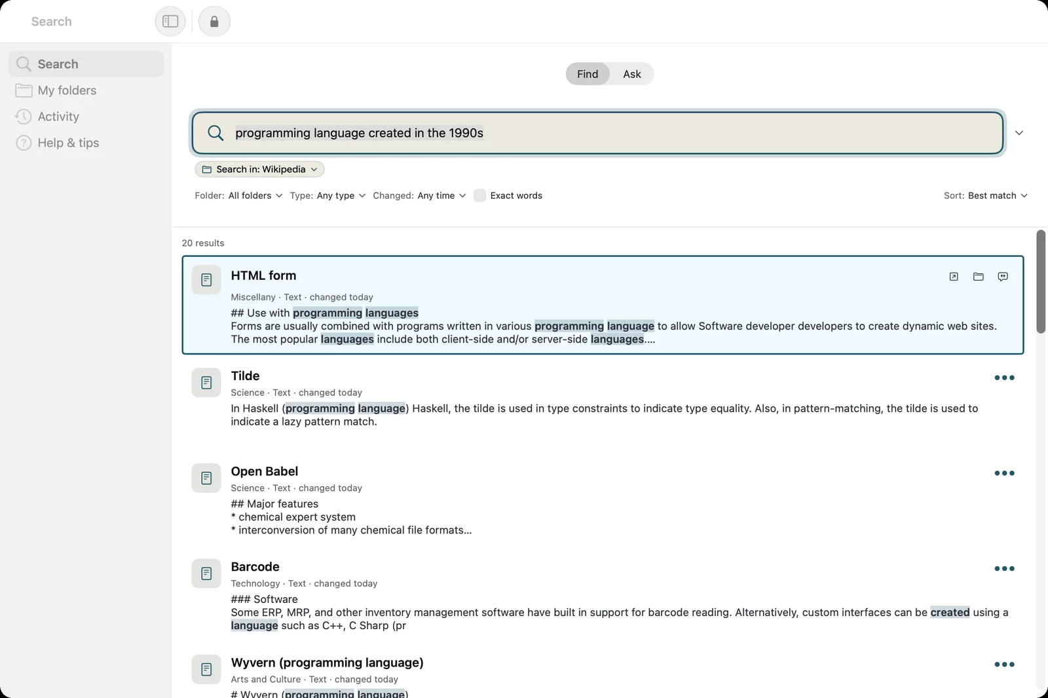
Task: Open the three-dot menu for Open Babel
Action: pyautogui.click(x=1004, y=473)
